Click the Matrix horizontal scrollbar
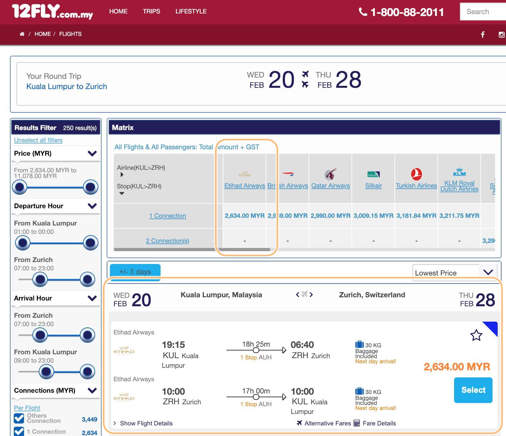The width and height of the screenshot is (506, 436). tap(192, 249)
